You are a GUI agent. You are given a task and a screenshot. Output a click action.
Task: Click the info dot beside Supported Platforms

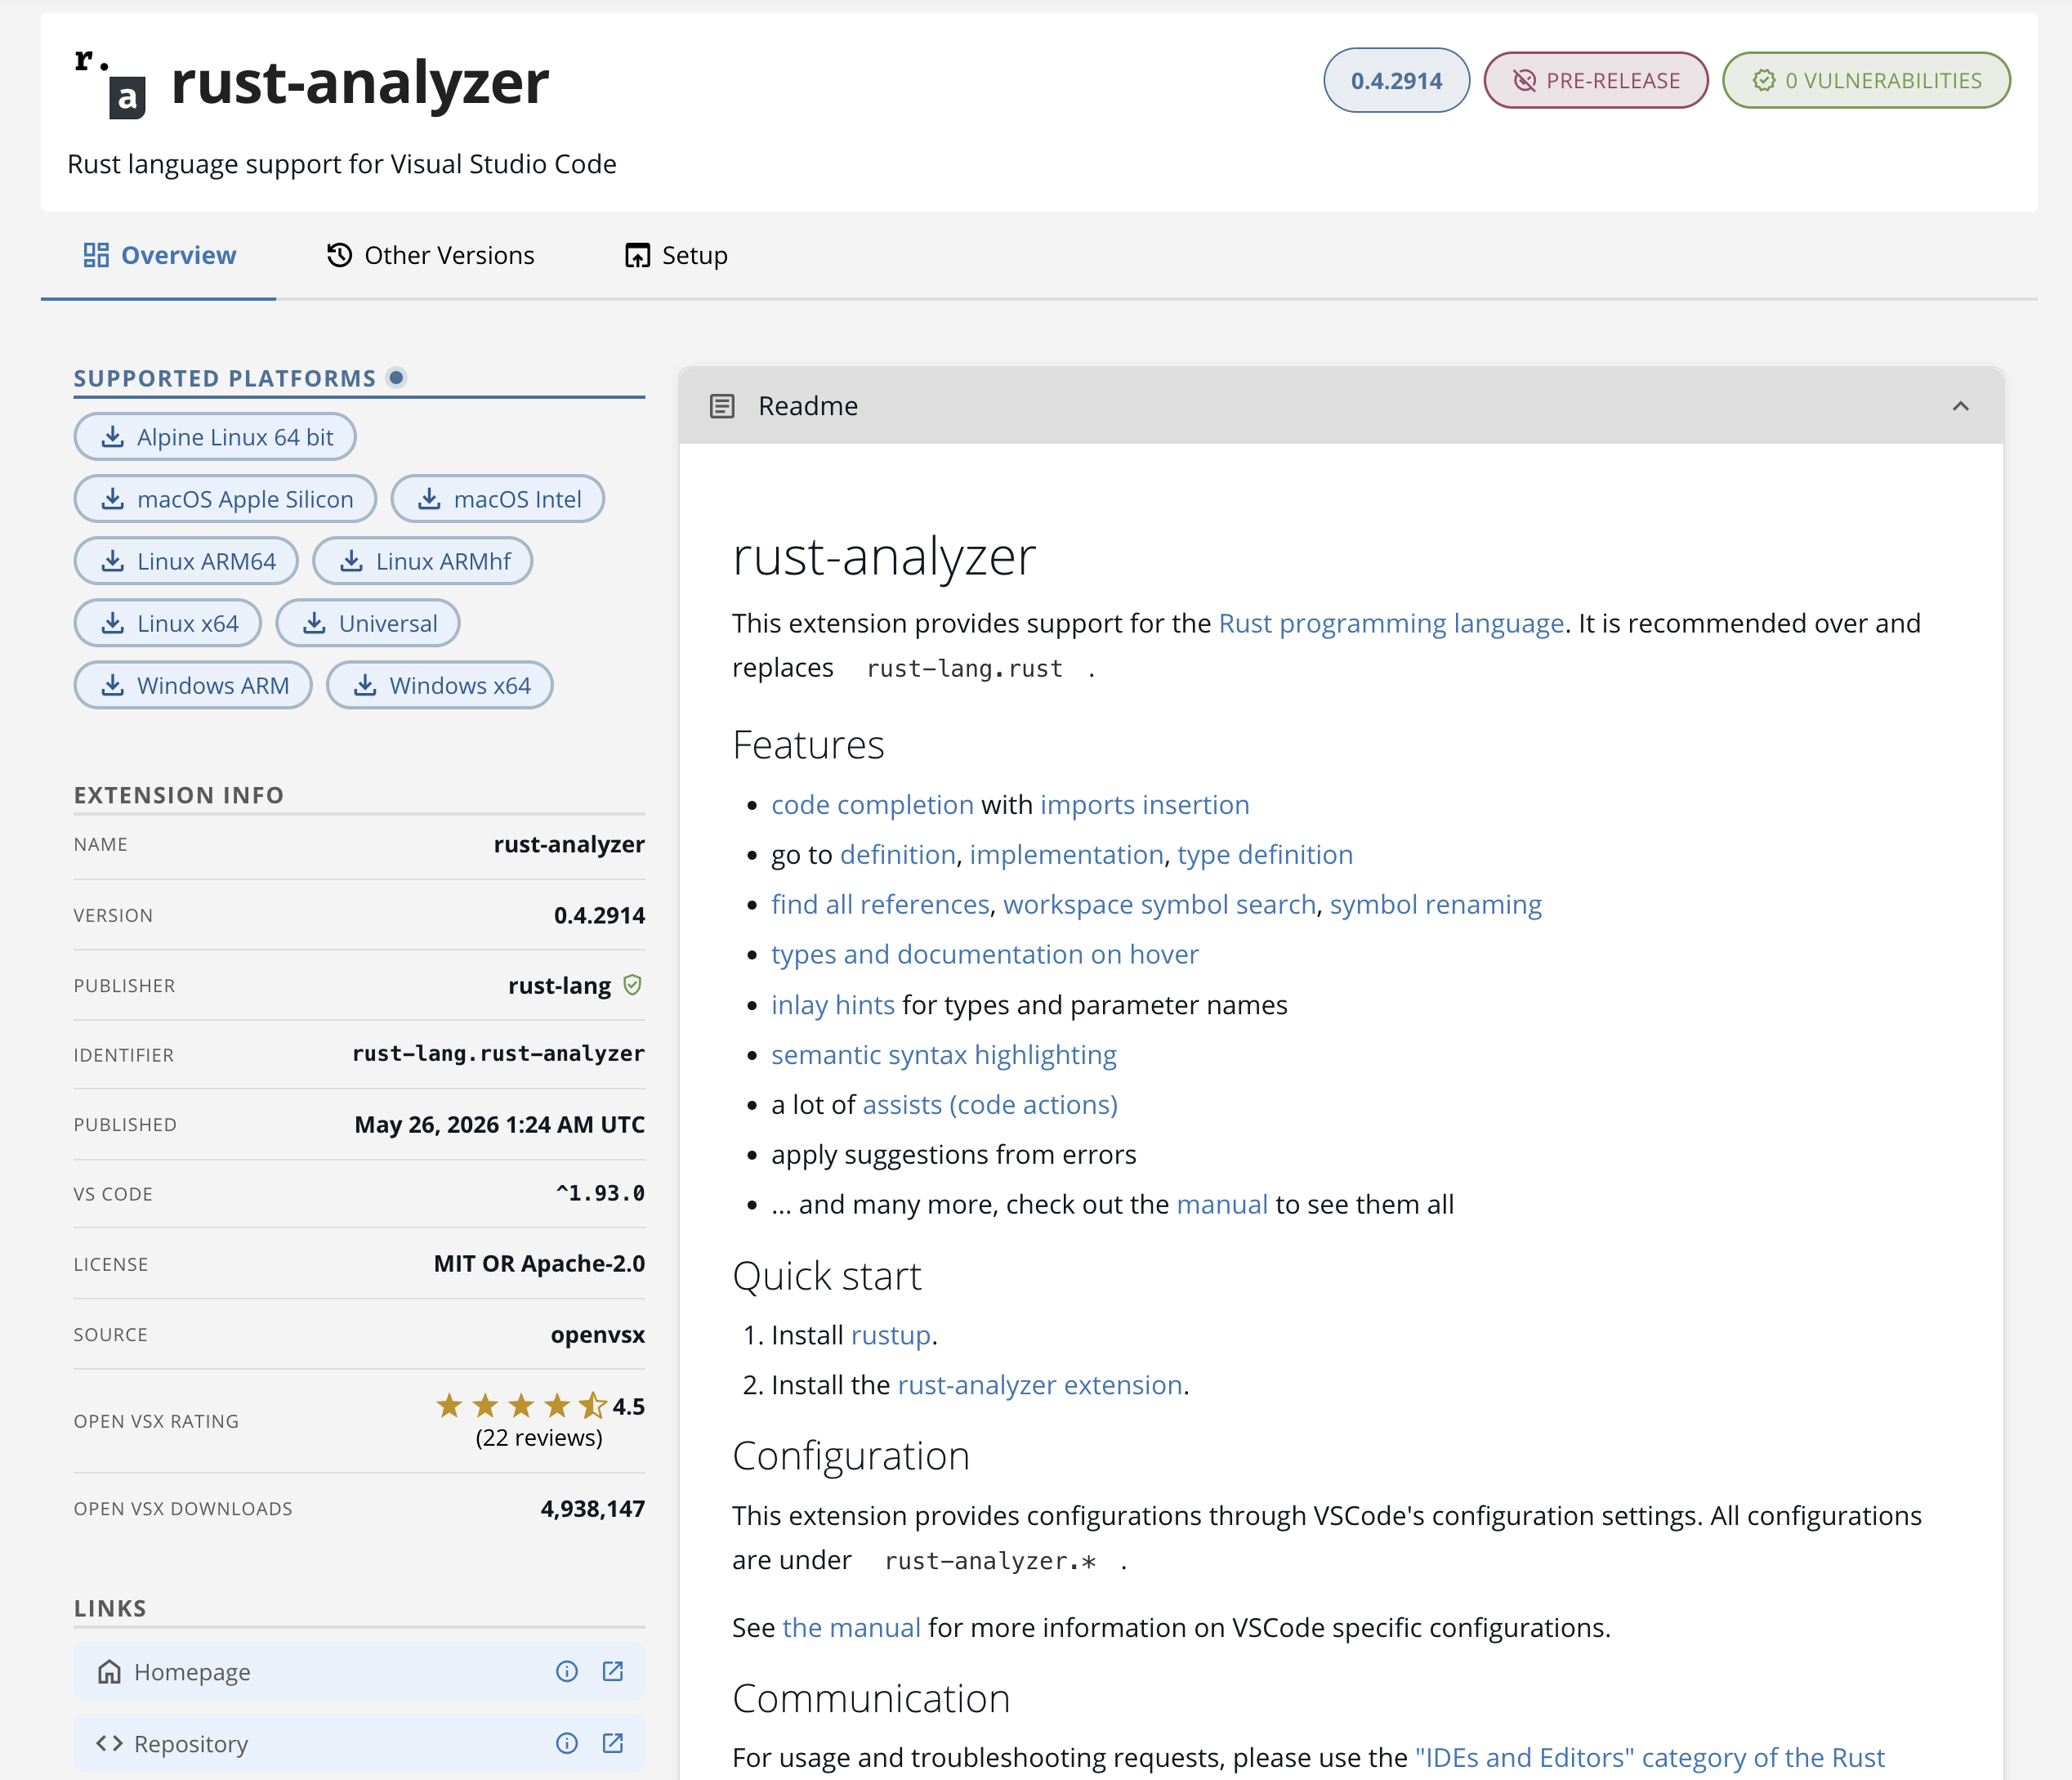(x=396, y=378)
